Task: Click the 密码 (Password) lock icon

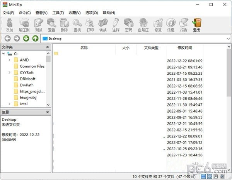Action: (x=129, y=25)
